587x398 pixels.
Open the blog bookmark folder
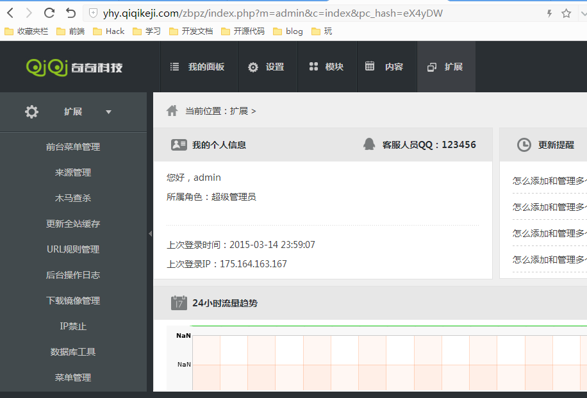click(288, 31)
